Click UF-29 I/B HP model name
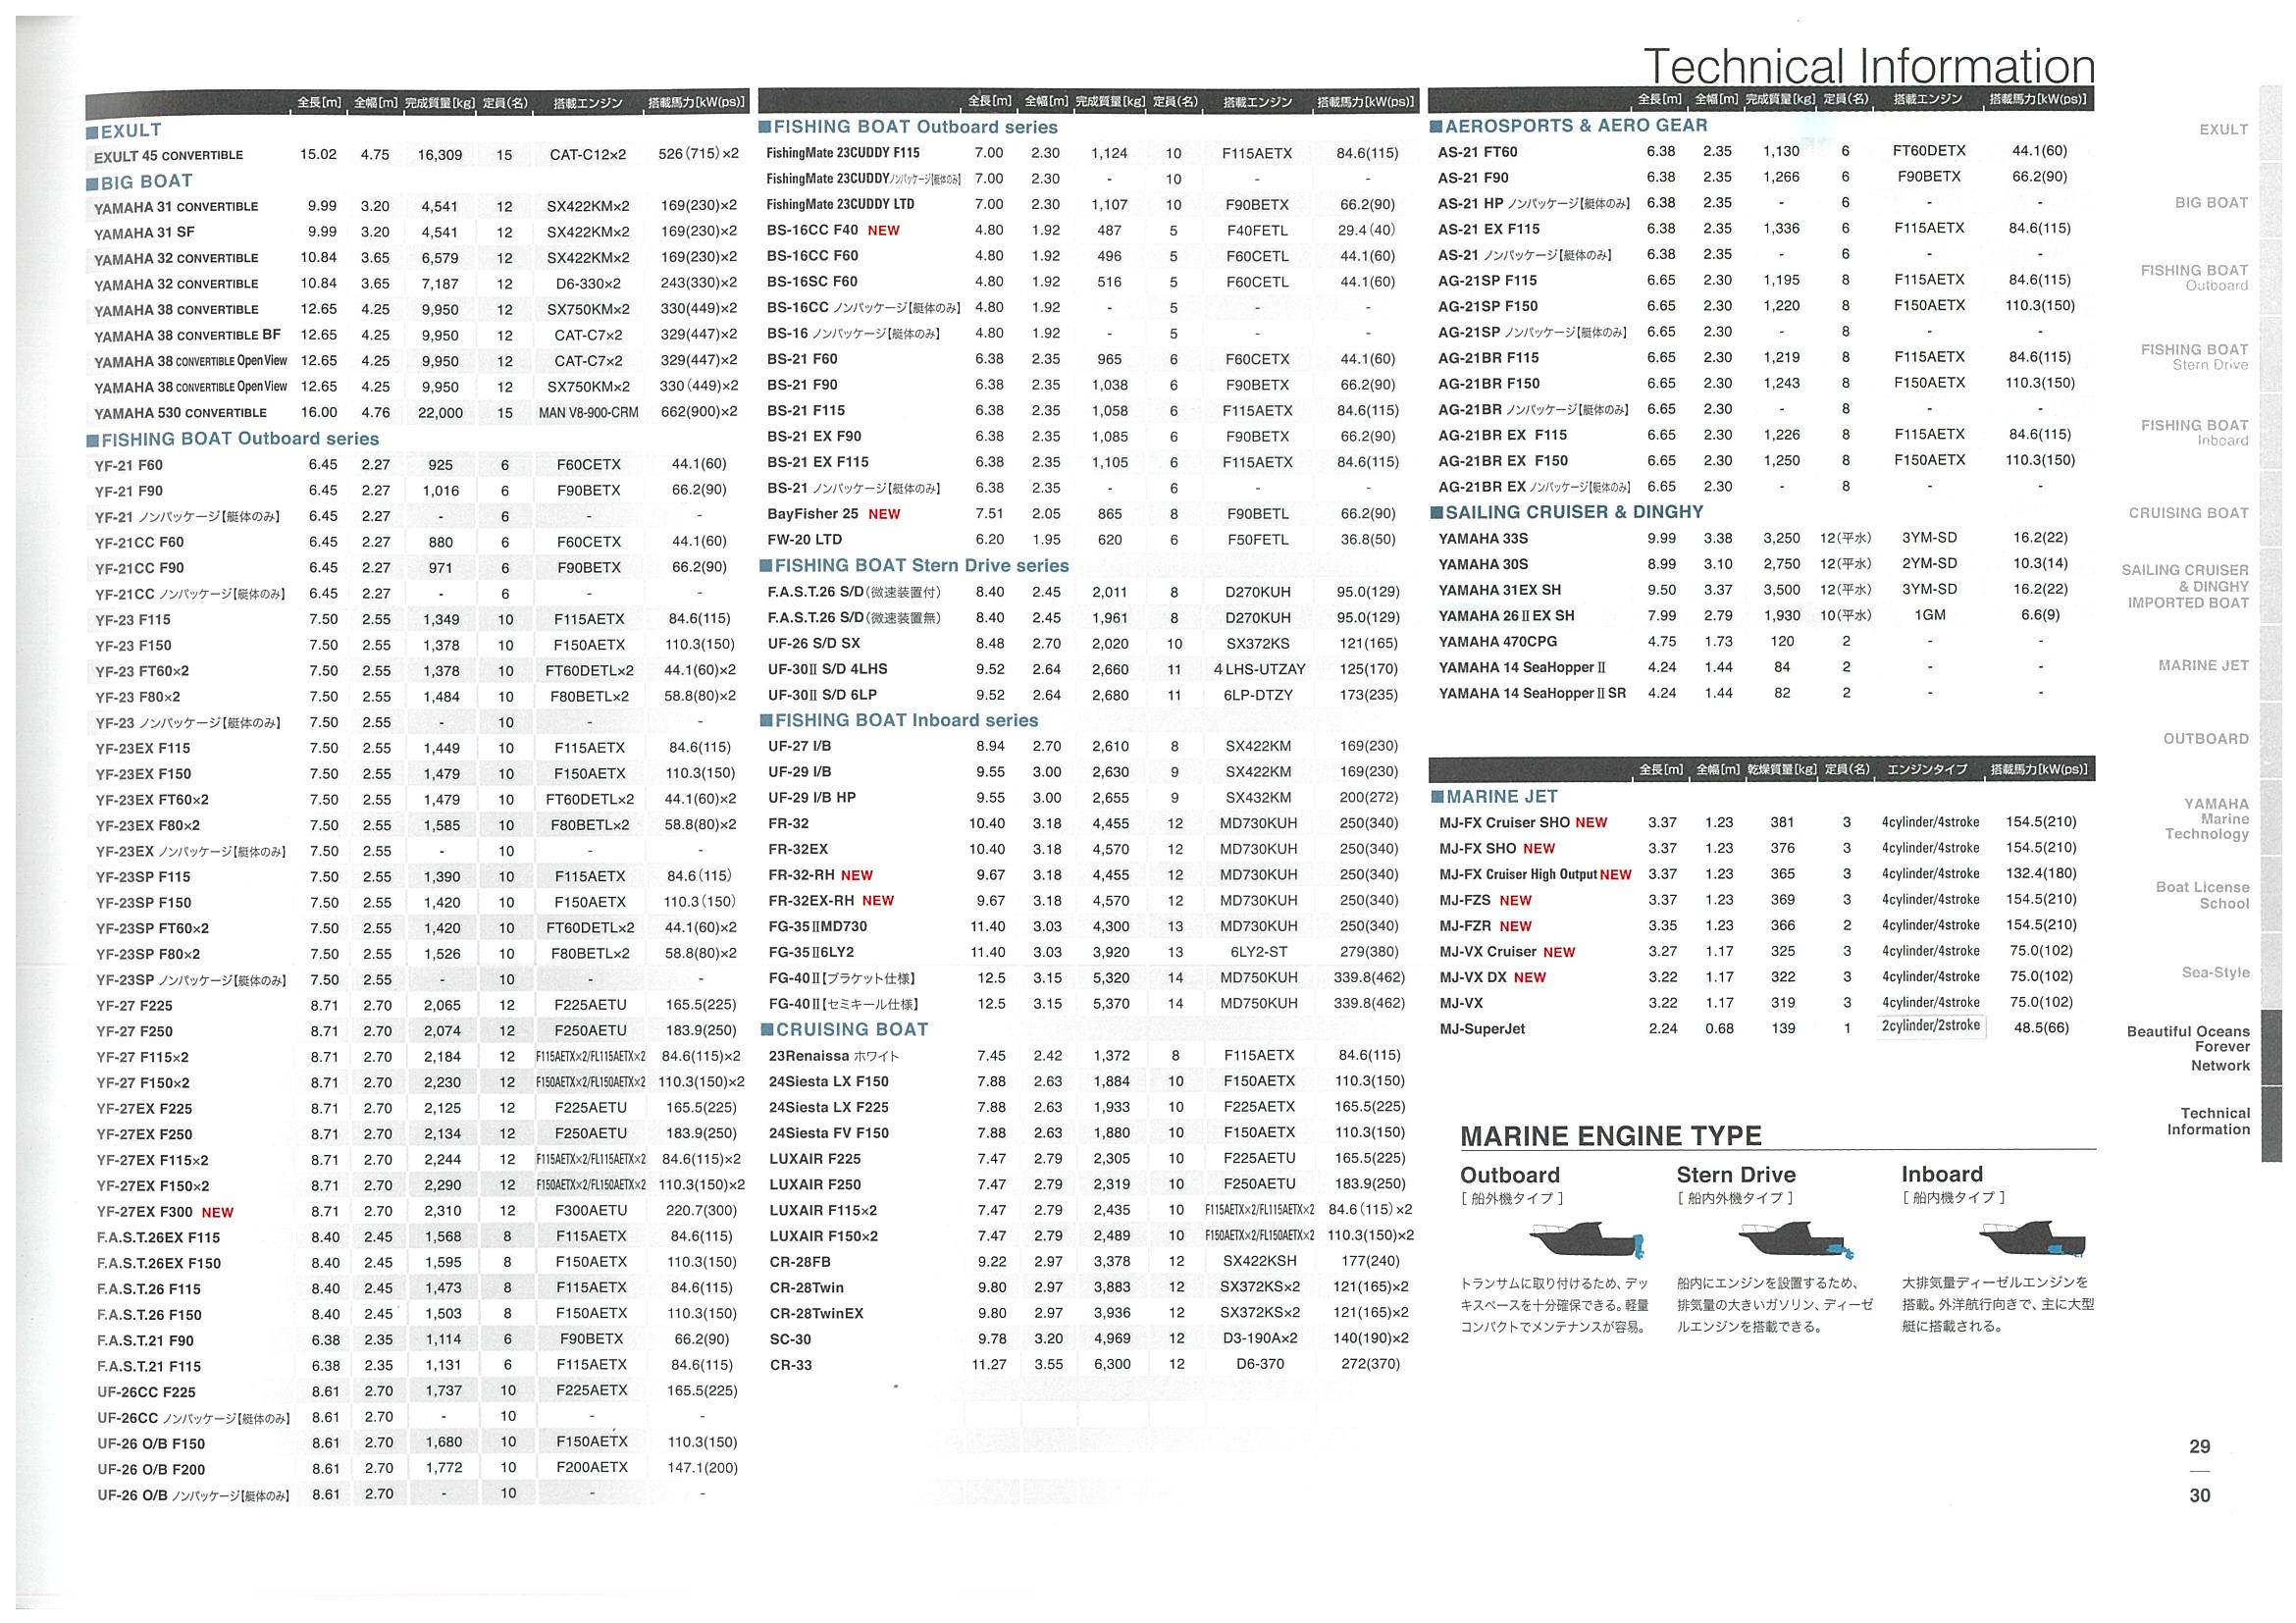 pos(812,798)
